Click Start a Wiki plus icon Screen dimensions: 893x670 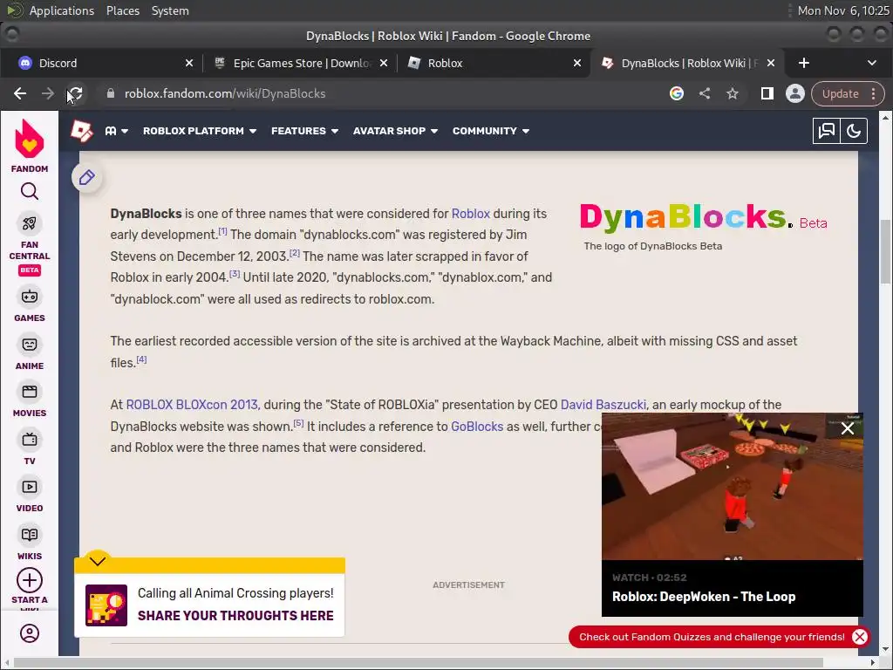[x=30, y=580]
